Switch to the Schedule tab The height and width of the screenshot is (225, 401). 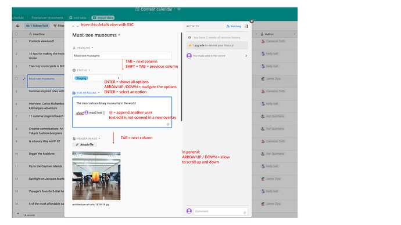click(18, 18)
